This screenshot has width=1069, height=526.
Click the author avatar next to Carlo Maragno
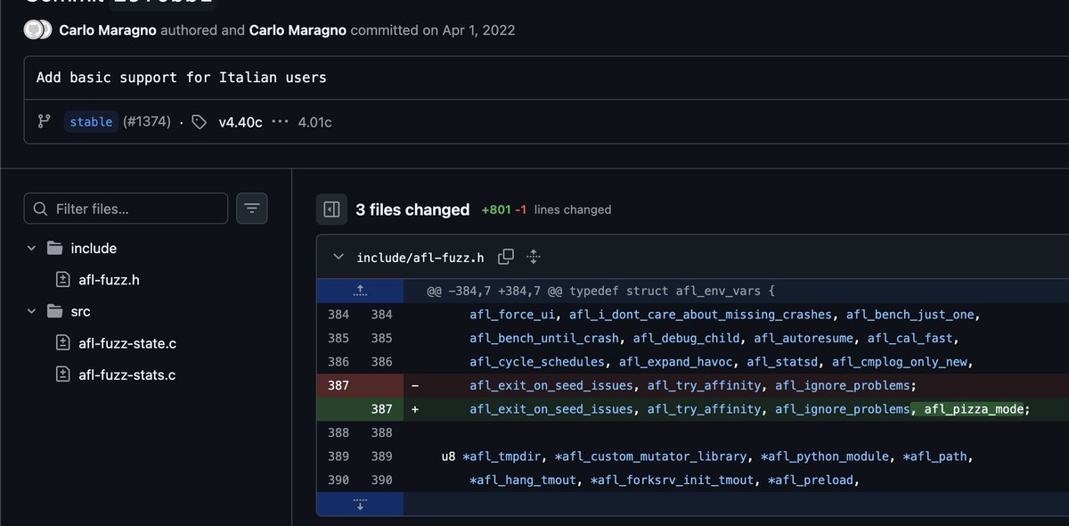tap(37, 30)
